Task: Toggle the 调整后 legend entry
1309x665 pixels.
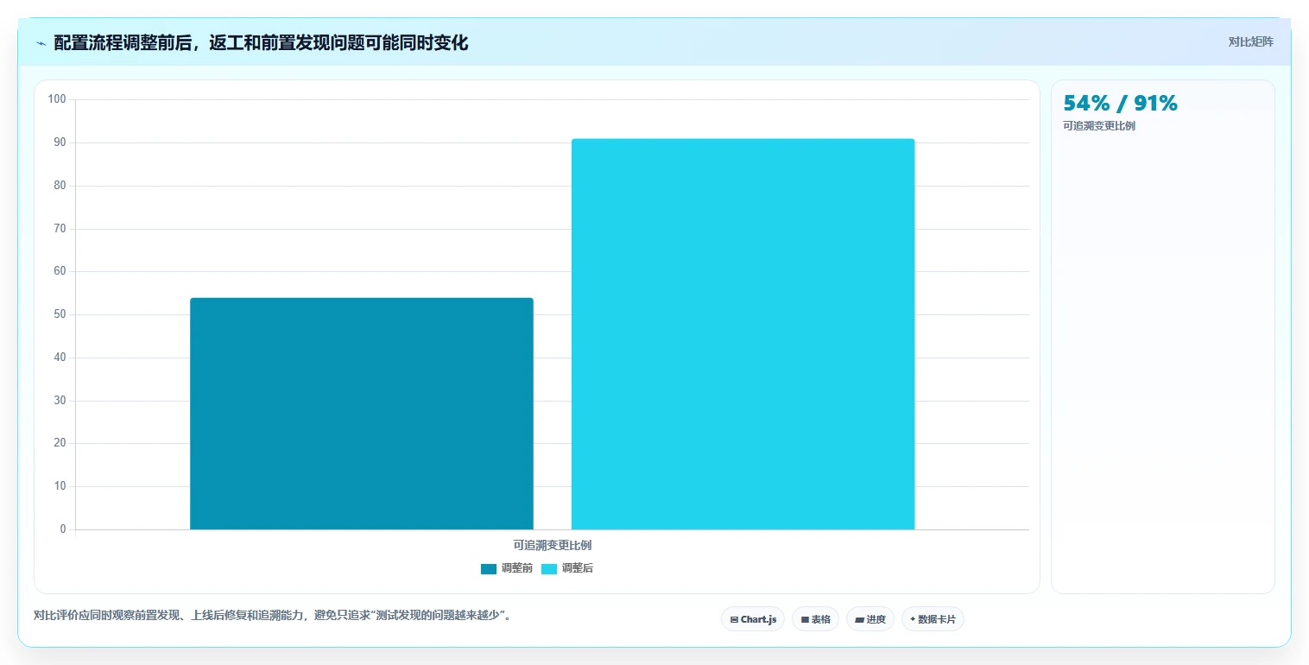Action: (x=567, y=568)
